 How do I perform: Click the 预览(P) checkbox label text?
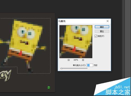pyautogui.click(x=101, y=36)
